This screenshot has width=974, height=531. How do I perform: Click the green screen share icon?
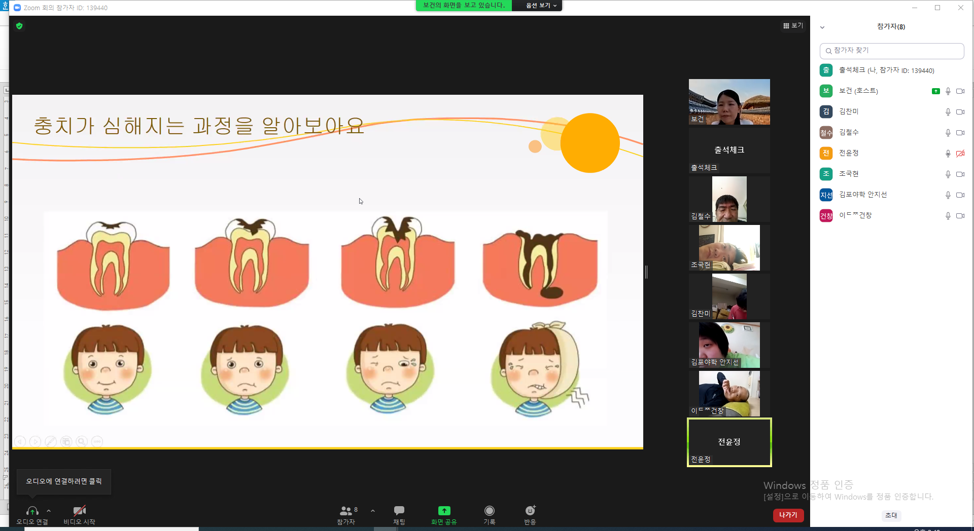click(x=444, y=511)
